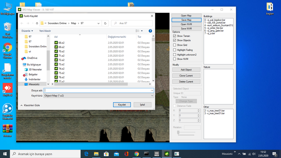281x158 pixels.
Task: Toggle Show Objects checkbox
Action: pyautogui.click(x=175, y=40)
